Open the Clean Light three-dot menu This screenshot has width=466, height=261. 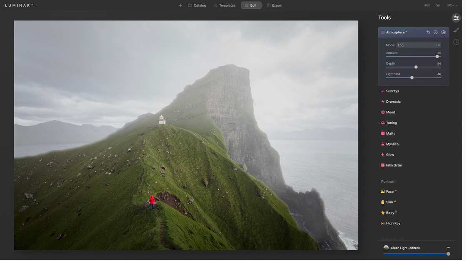(x=448, y=248)
